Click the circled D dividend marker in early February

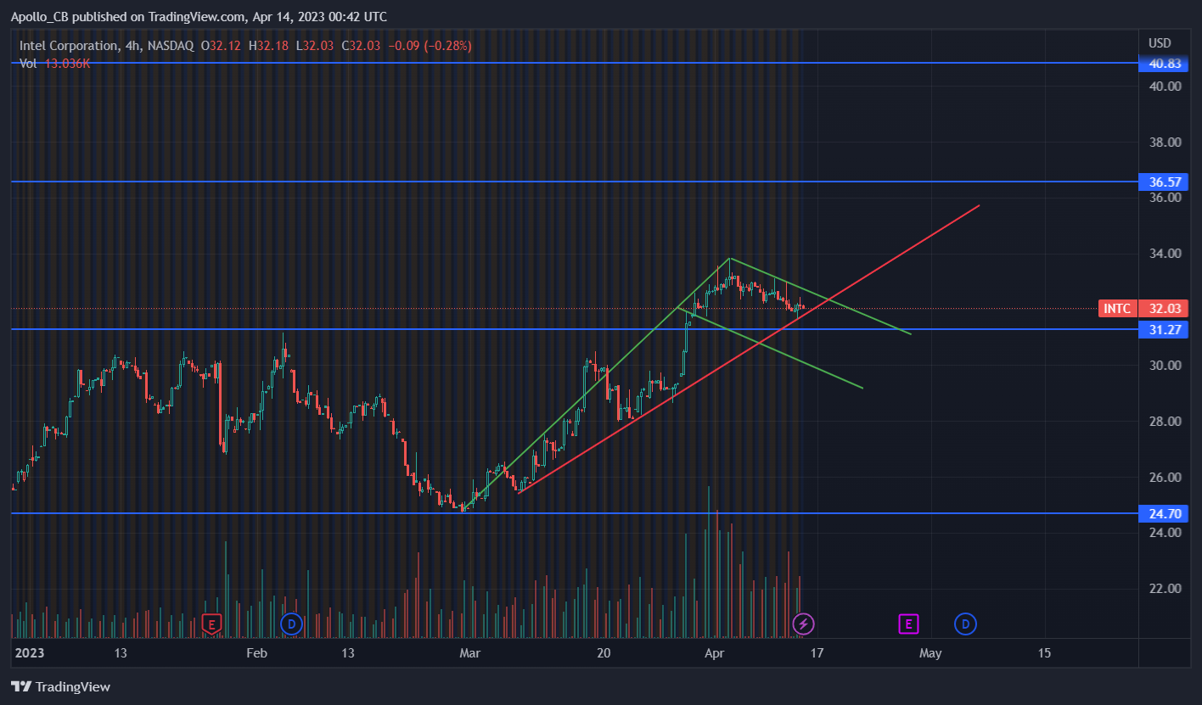[x=291, y=624]
